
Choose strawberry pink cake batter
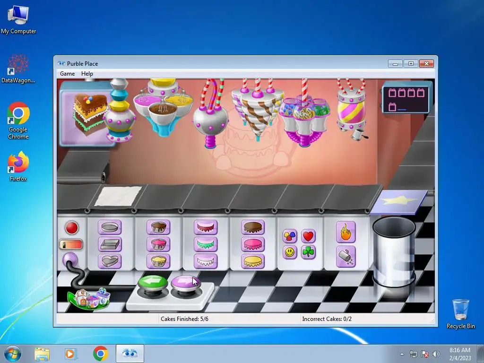coord(158,244)
